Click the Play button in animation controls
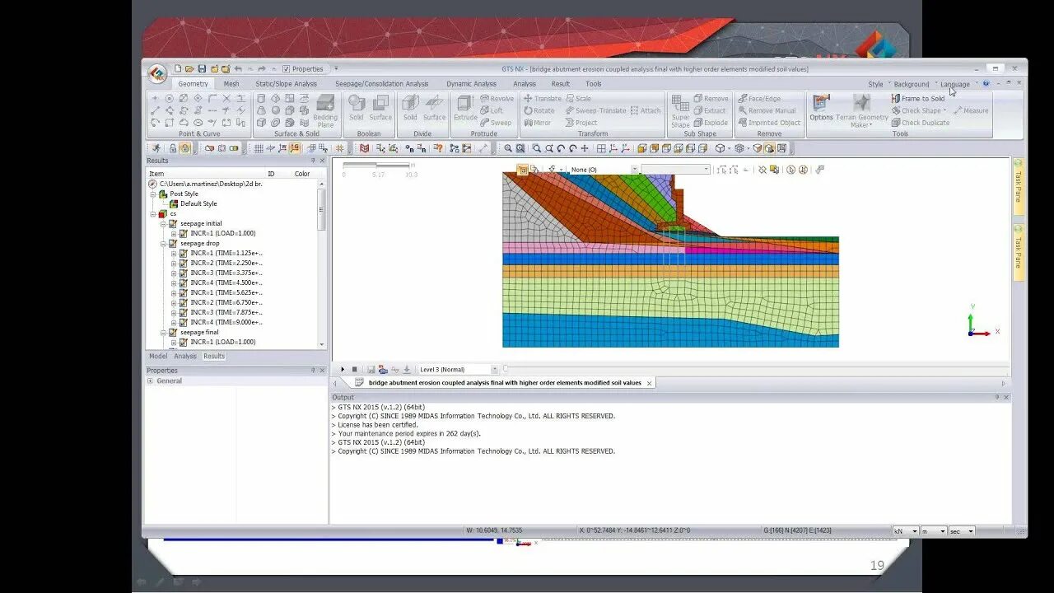Viewport: 1054px width, 593px height. pos(343,369)
